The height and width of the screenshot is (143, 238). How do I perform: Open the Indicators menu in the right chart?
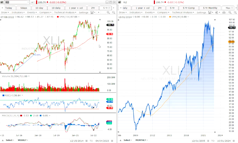click(x=136, y=12)
